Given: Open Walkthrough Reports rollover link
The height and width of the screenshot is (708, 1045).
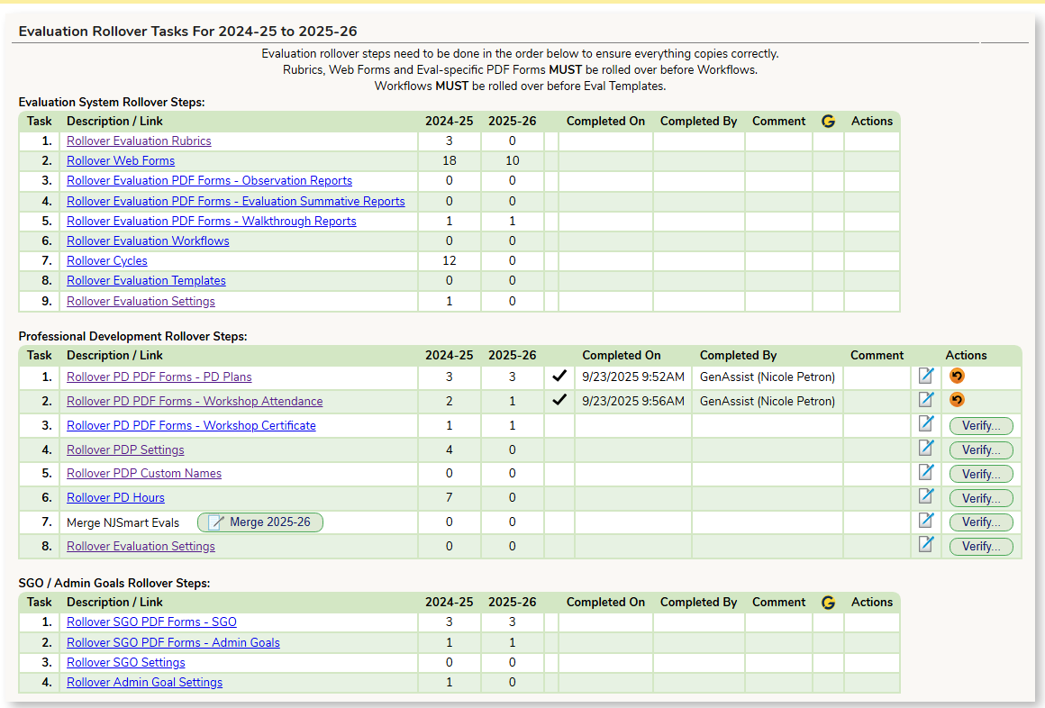Looking at the screenshot, I should 212,222.
